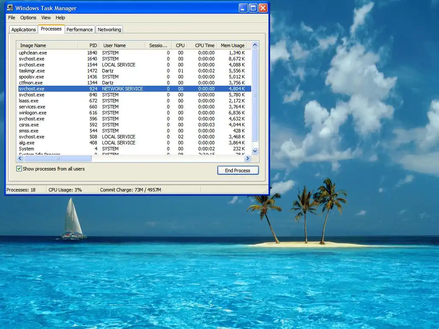Sort by the User Name column header
The width and height of the screenshot is (439, 329).
point(122,45)
